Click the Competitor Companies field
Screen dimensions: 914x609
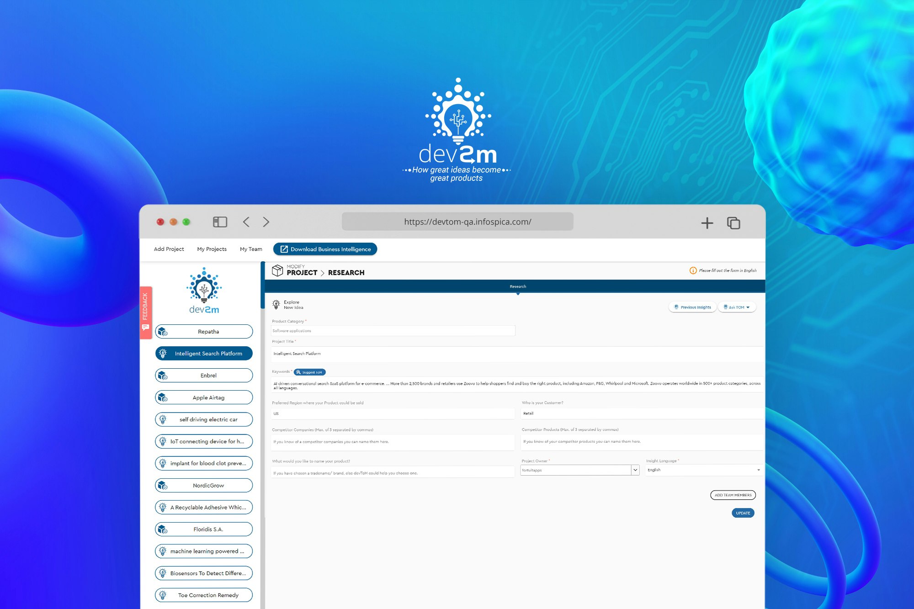point(393,442)
